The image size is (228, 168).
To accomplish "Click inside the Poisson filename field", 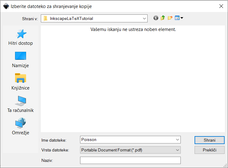I will point(126,140).
